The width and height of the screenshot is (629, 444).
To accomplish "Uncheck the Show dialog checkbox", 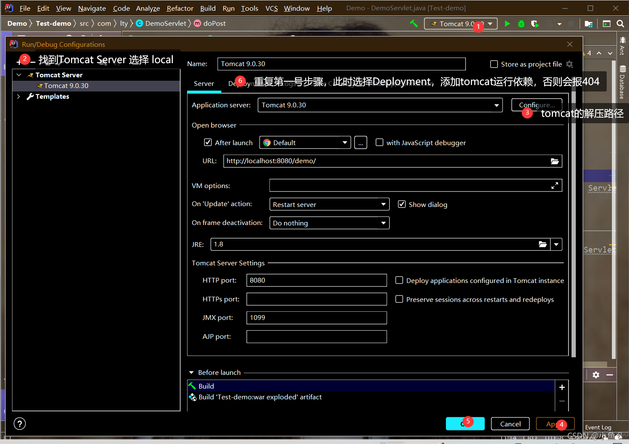I will pos(402,204).
